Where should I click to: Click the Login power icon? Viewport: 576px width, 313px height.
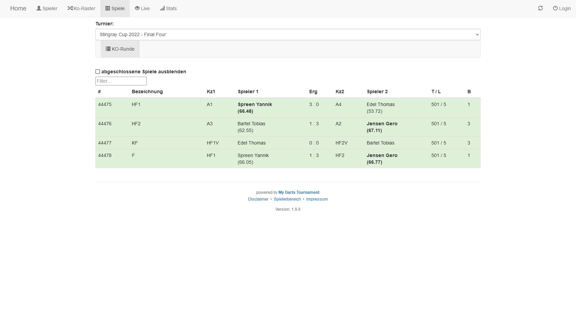pos(555,8)
